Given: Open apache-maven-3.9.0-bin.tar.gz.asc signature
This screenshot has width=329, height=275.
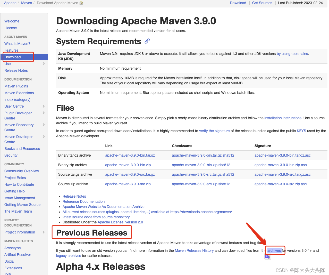Looking at the screenshot, I should coord(283,155).
